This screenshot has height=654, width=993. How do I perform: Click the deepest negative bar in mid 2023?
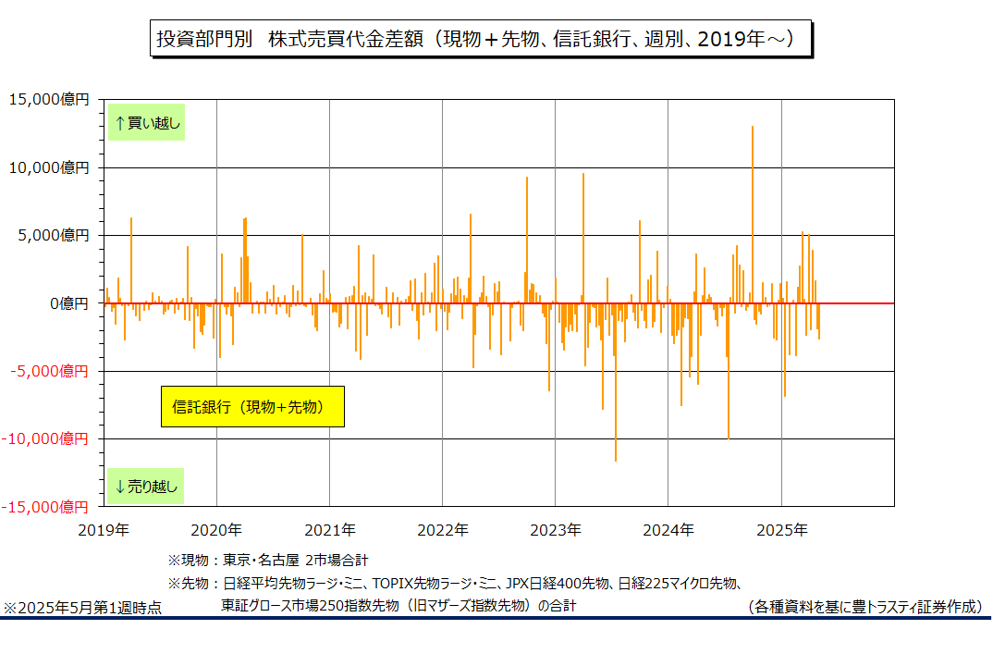pyautogui.click(x=616, y=382)
